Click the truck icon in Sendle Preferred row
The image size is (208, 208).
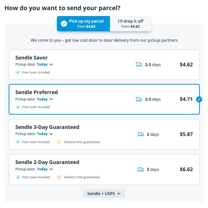point(139,99)
